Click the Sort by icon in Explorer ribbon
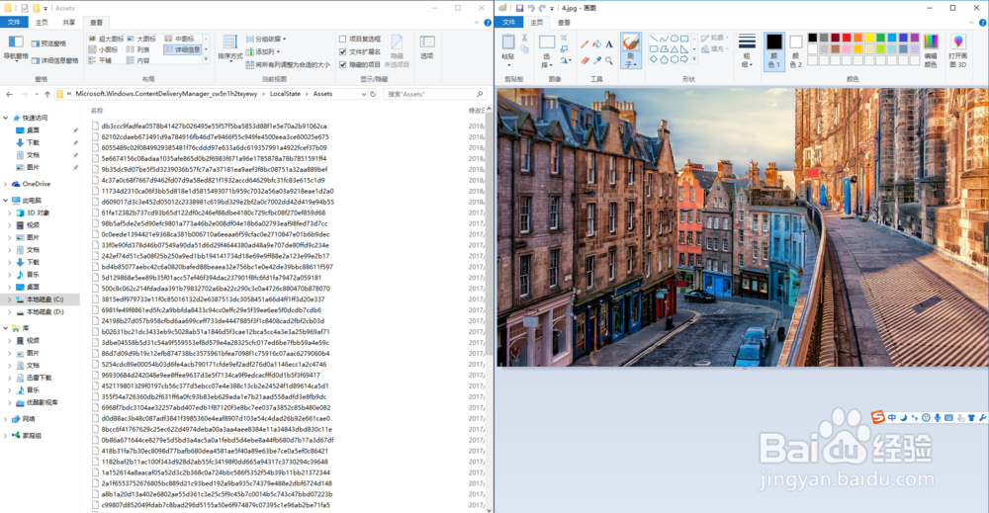The image size is (989, 513). click(x=230, y=43)
